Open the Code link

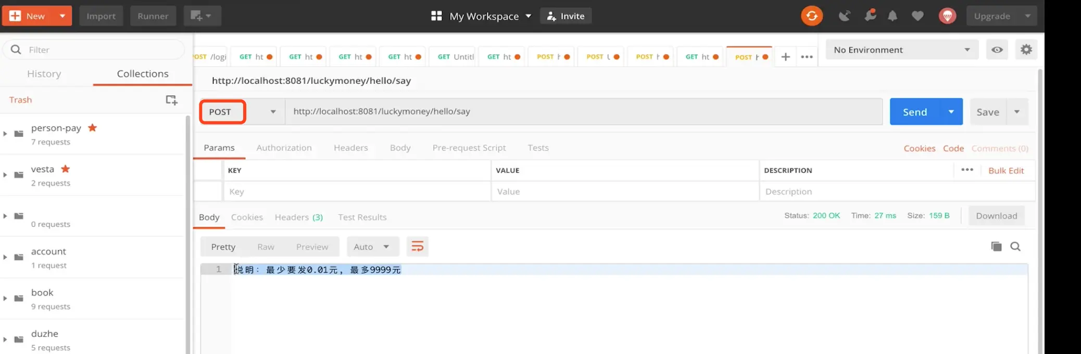click(953, 148)
